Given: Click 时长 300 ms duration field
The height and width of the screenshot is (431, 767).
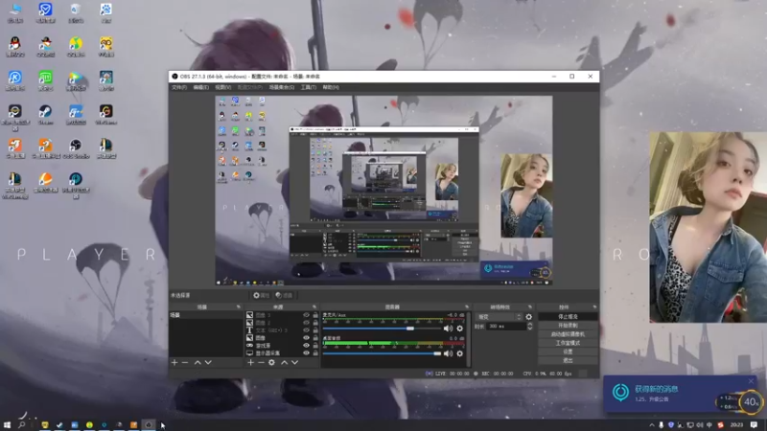Looking at the screenshot, I should [506, 326].
